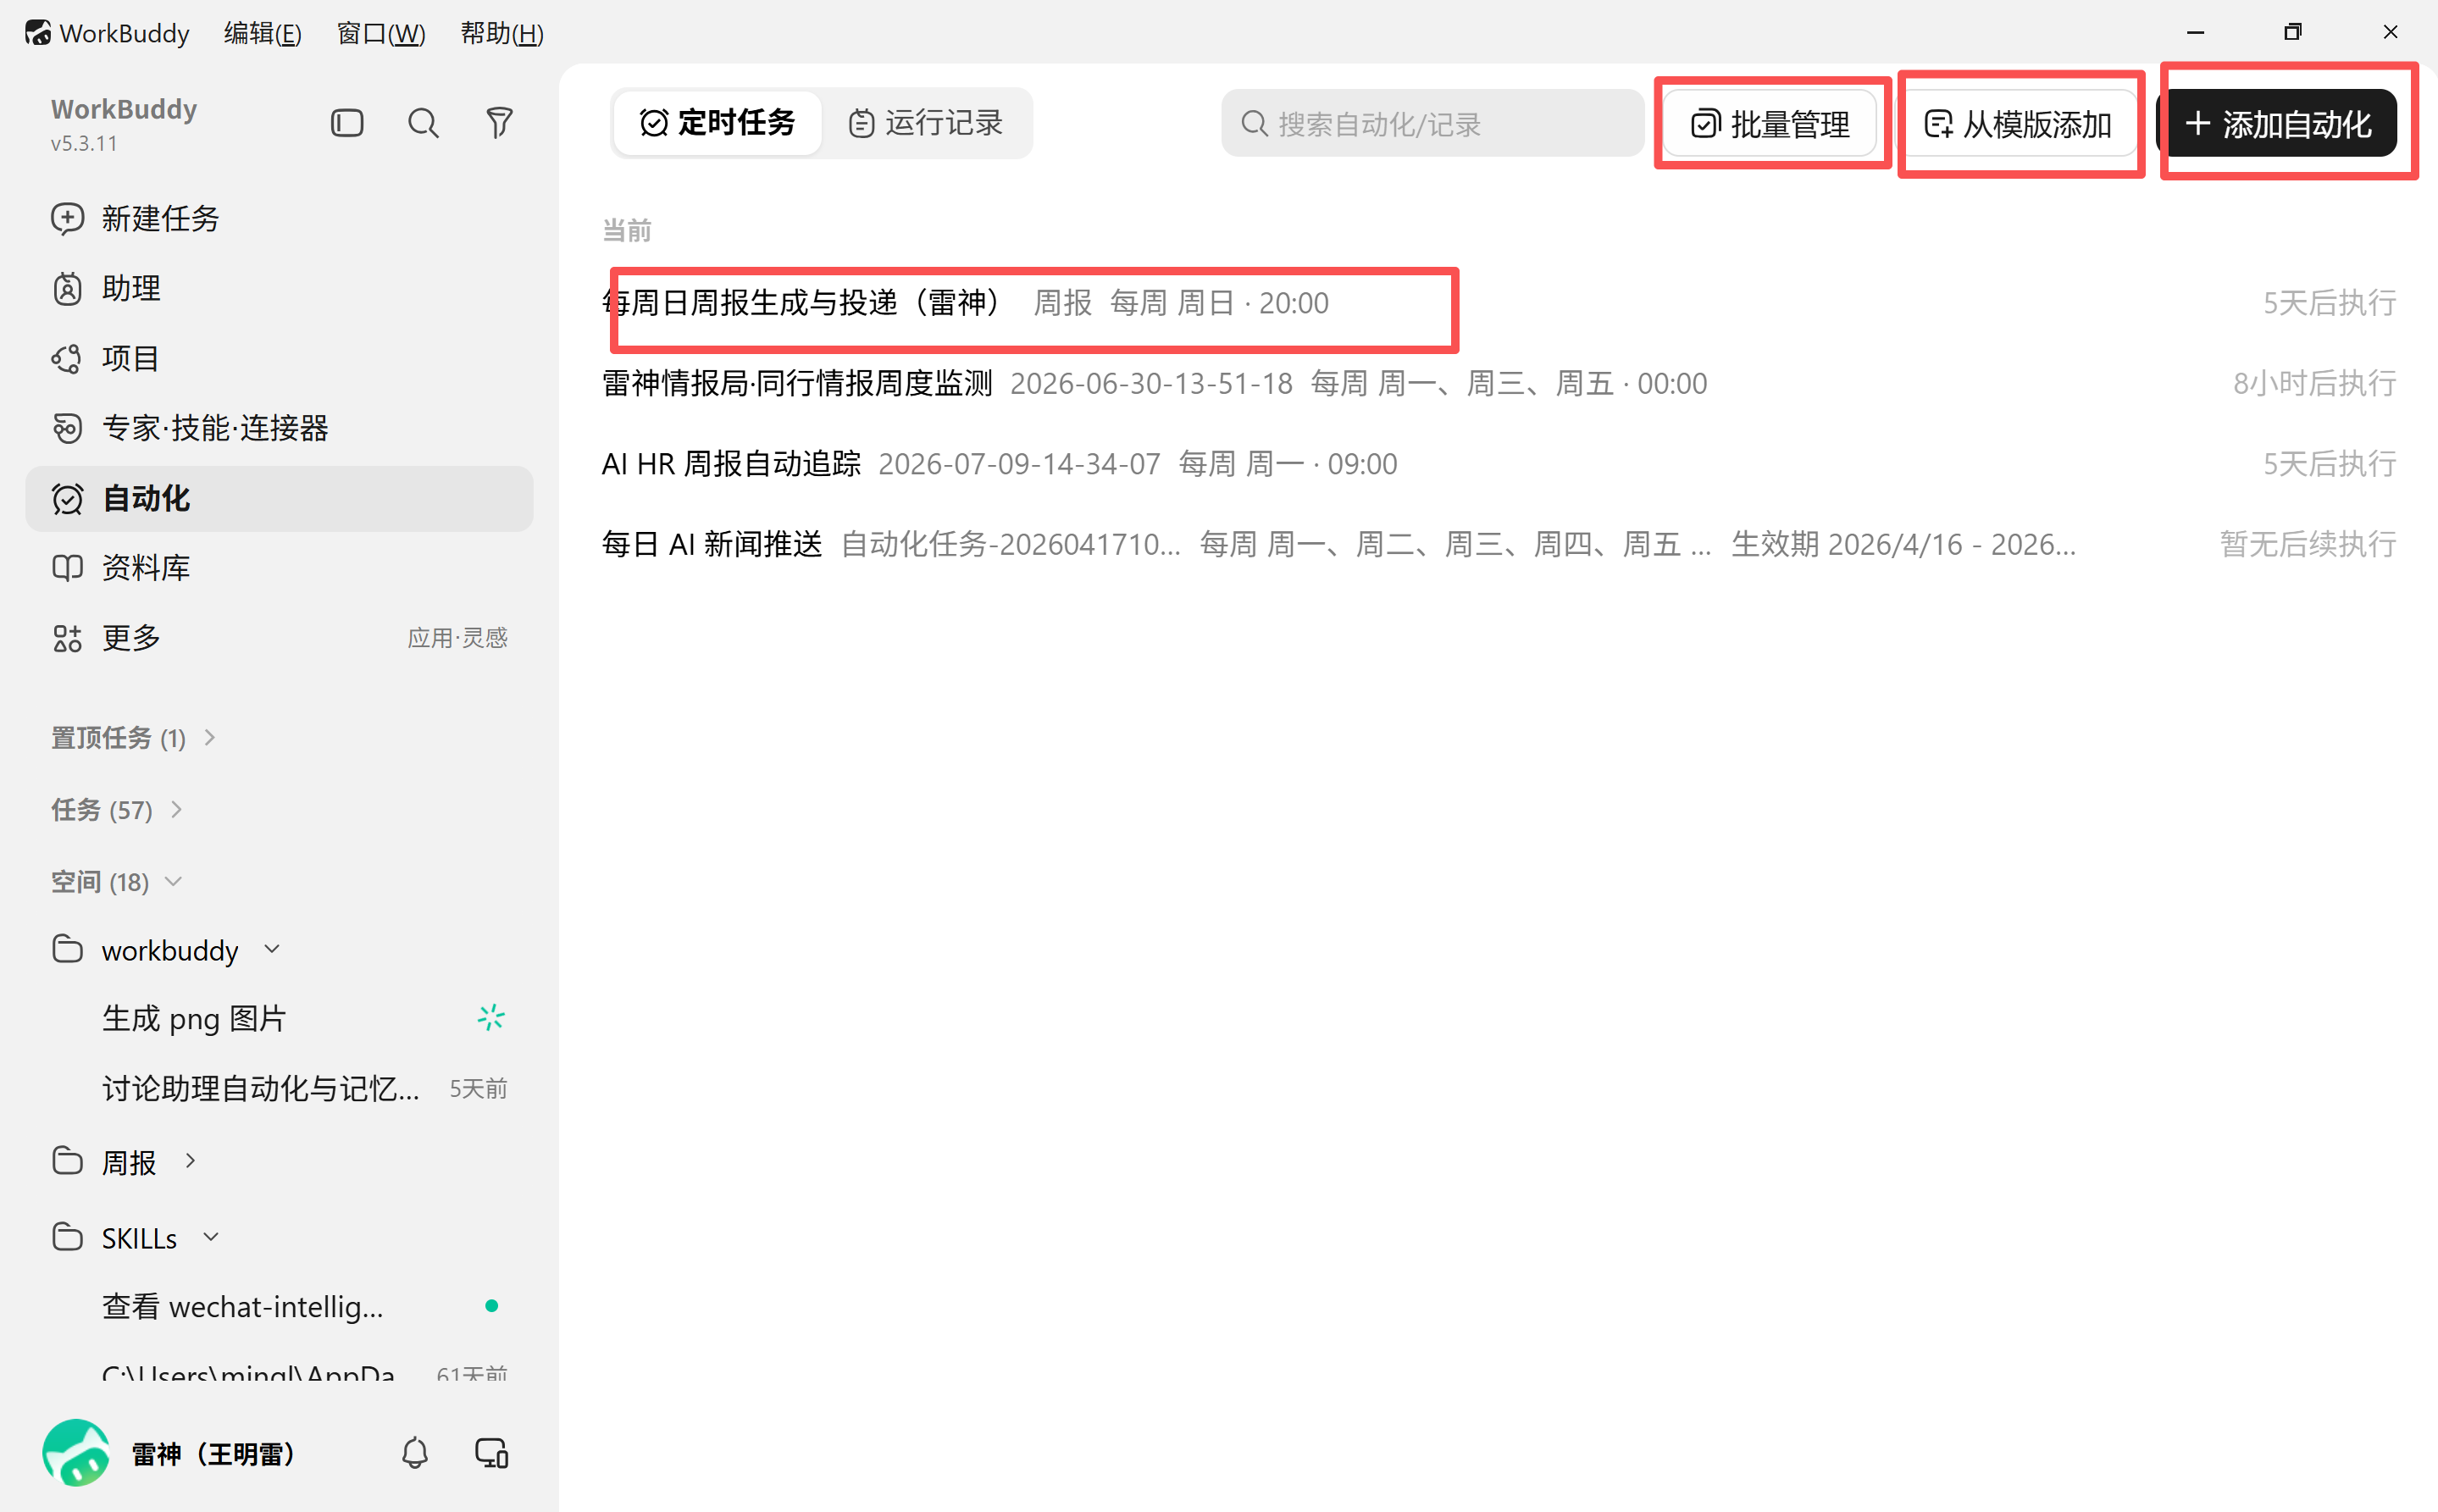Open task 每日 AI 新闻推送
The image size is (2438, 1512).
(x=1499, y=544)
